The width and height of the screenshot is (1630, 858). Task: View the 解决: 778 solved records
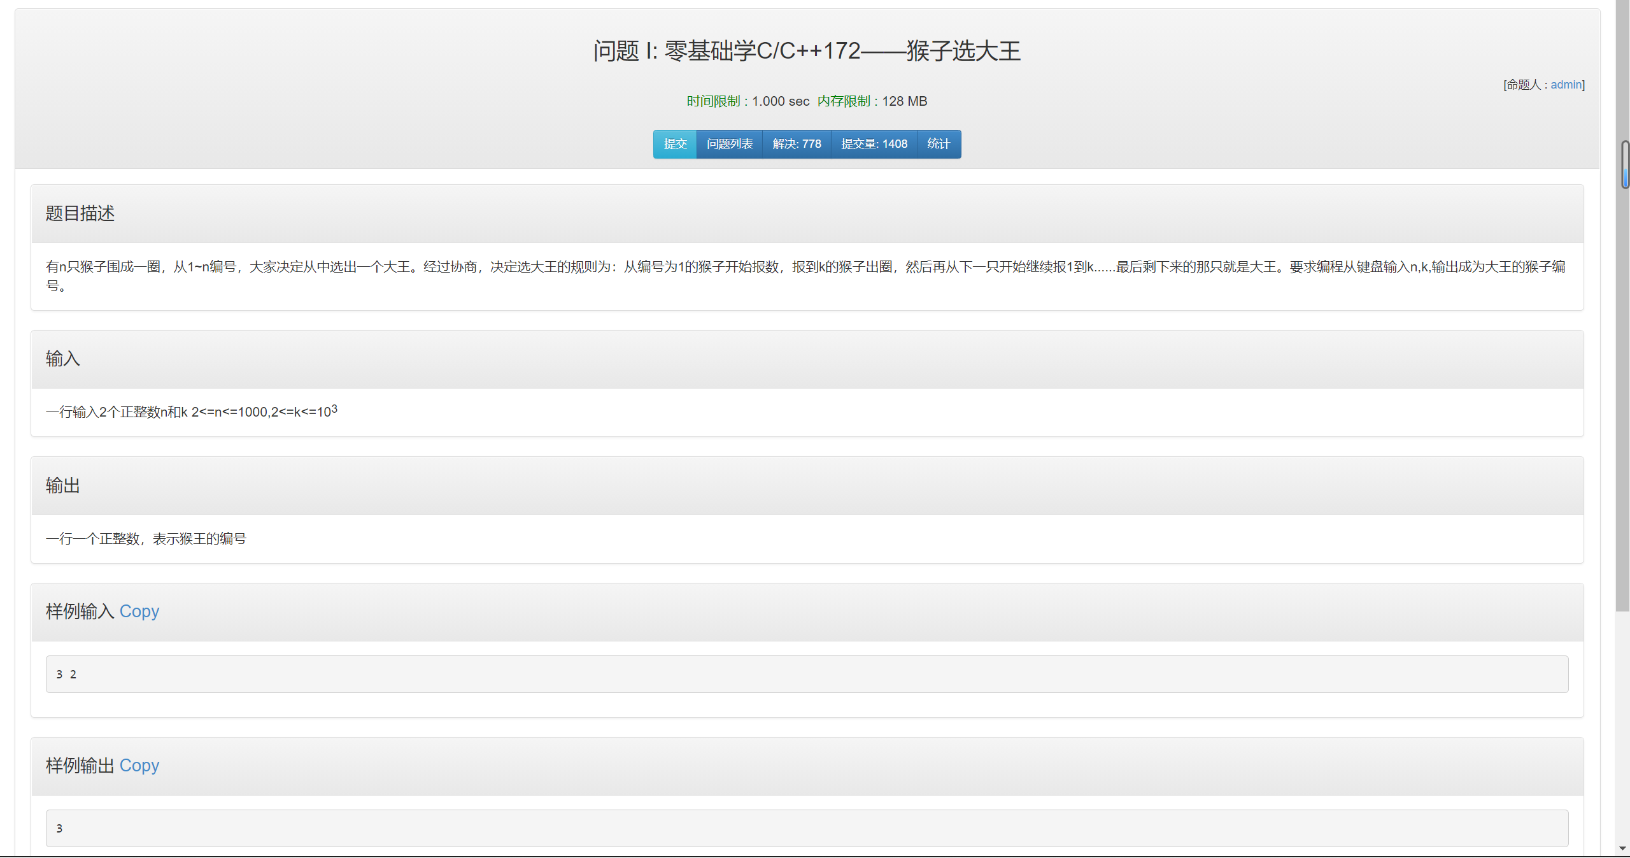pos(797,144)
